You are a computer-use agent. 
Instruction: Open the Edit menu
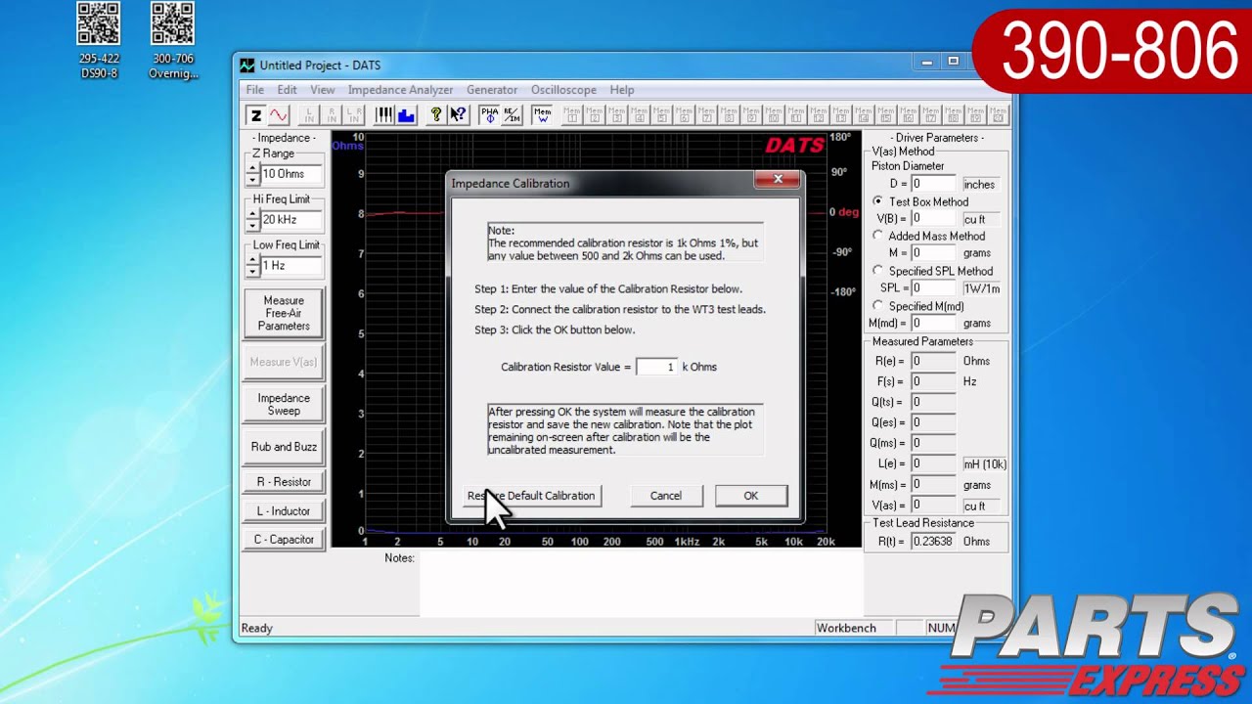287,90
